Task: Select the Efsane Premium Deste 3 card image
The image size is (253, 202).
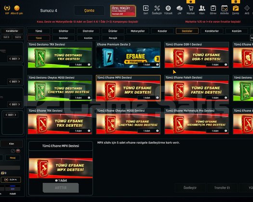Action: [x=128, y=57]
